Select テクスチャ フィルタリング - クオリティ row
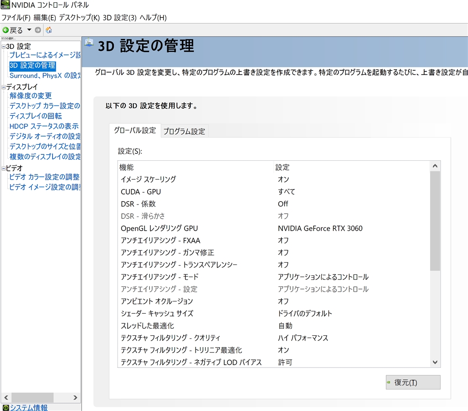 (274, 338)
